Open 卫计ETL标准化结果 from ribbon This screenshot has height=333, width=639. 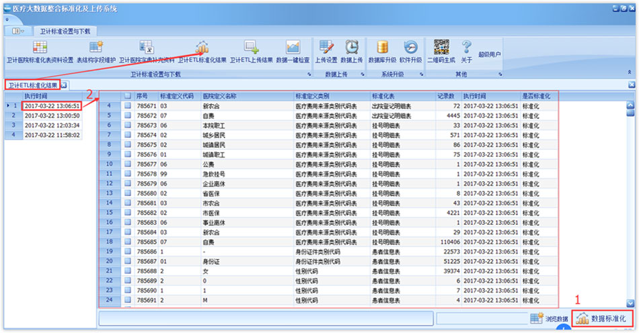[x=202, y=52]
